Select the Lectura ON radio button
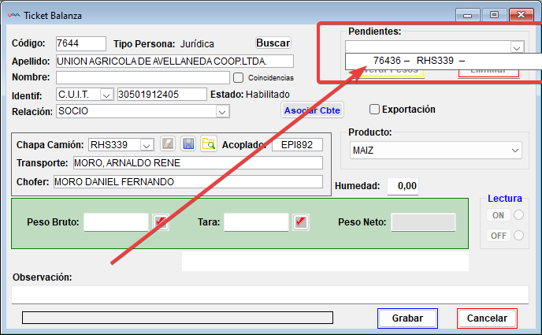The image size is (542, 335). tap(518, 215)
